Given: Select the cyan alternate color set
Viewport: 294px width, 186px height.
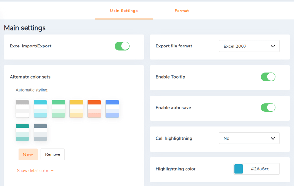Looking at the screenshot, I should 40,109.
